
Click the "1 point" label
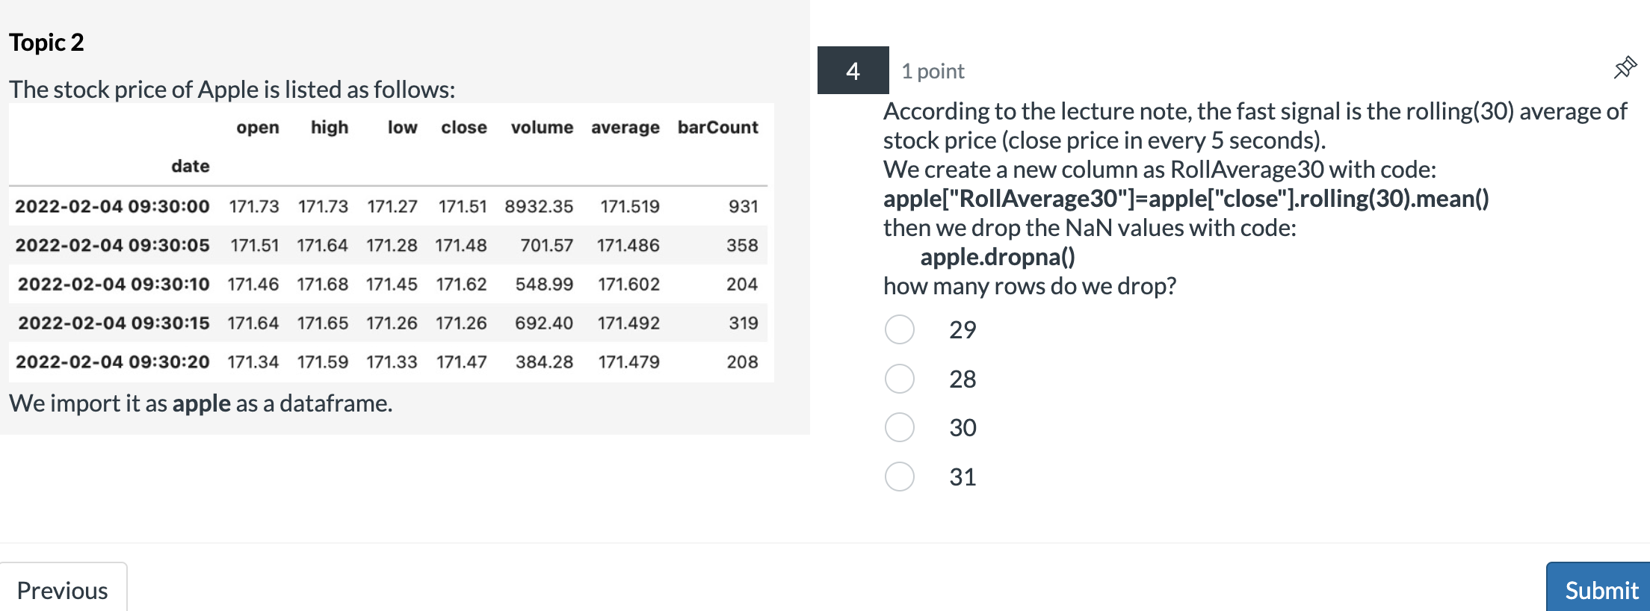pos(933,71)
